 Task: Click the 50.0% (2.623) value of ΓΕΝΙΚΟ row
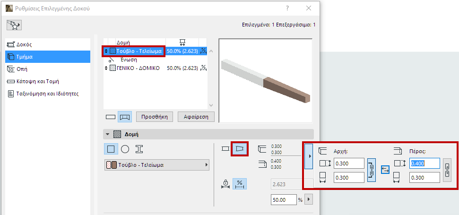182,68
